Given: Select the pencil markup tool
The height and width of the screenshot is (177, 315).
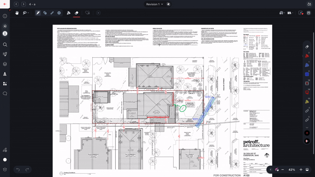Looking at the screenshot, I should pos(38,13).
